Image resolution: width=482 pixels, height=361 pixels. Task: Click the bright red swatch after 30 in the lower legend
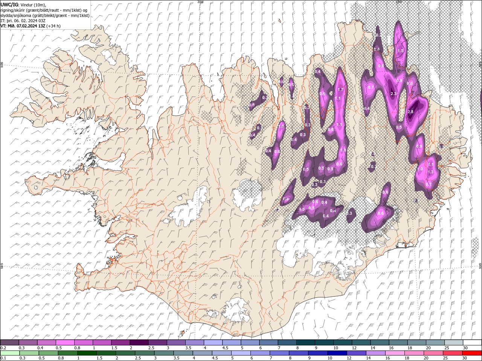point(471,353)
